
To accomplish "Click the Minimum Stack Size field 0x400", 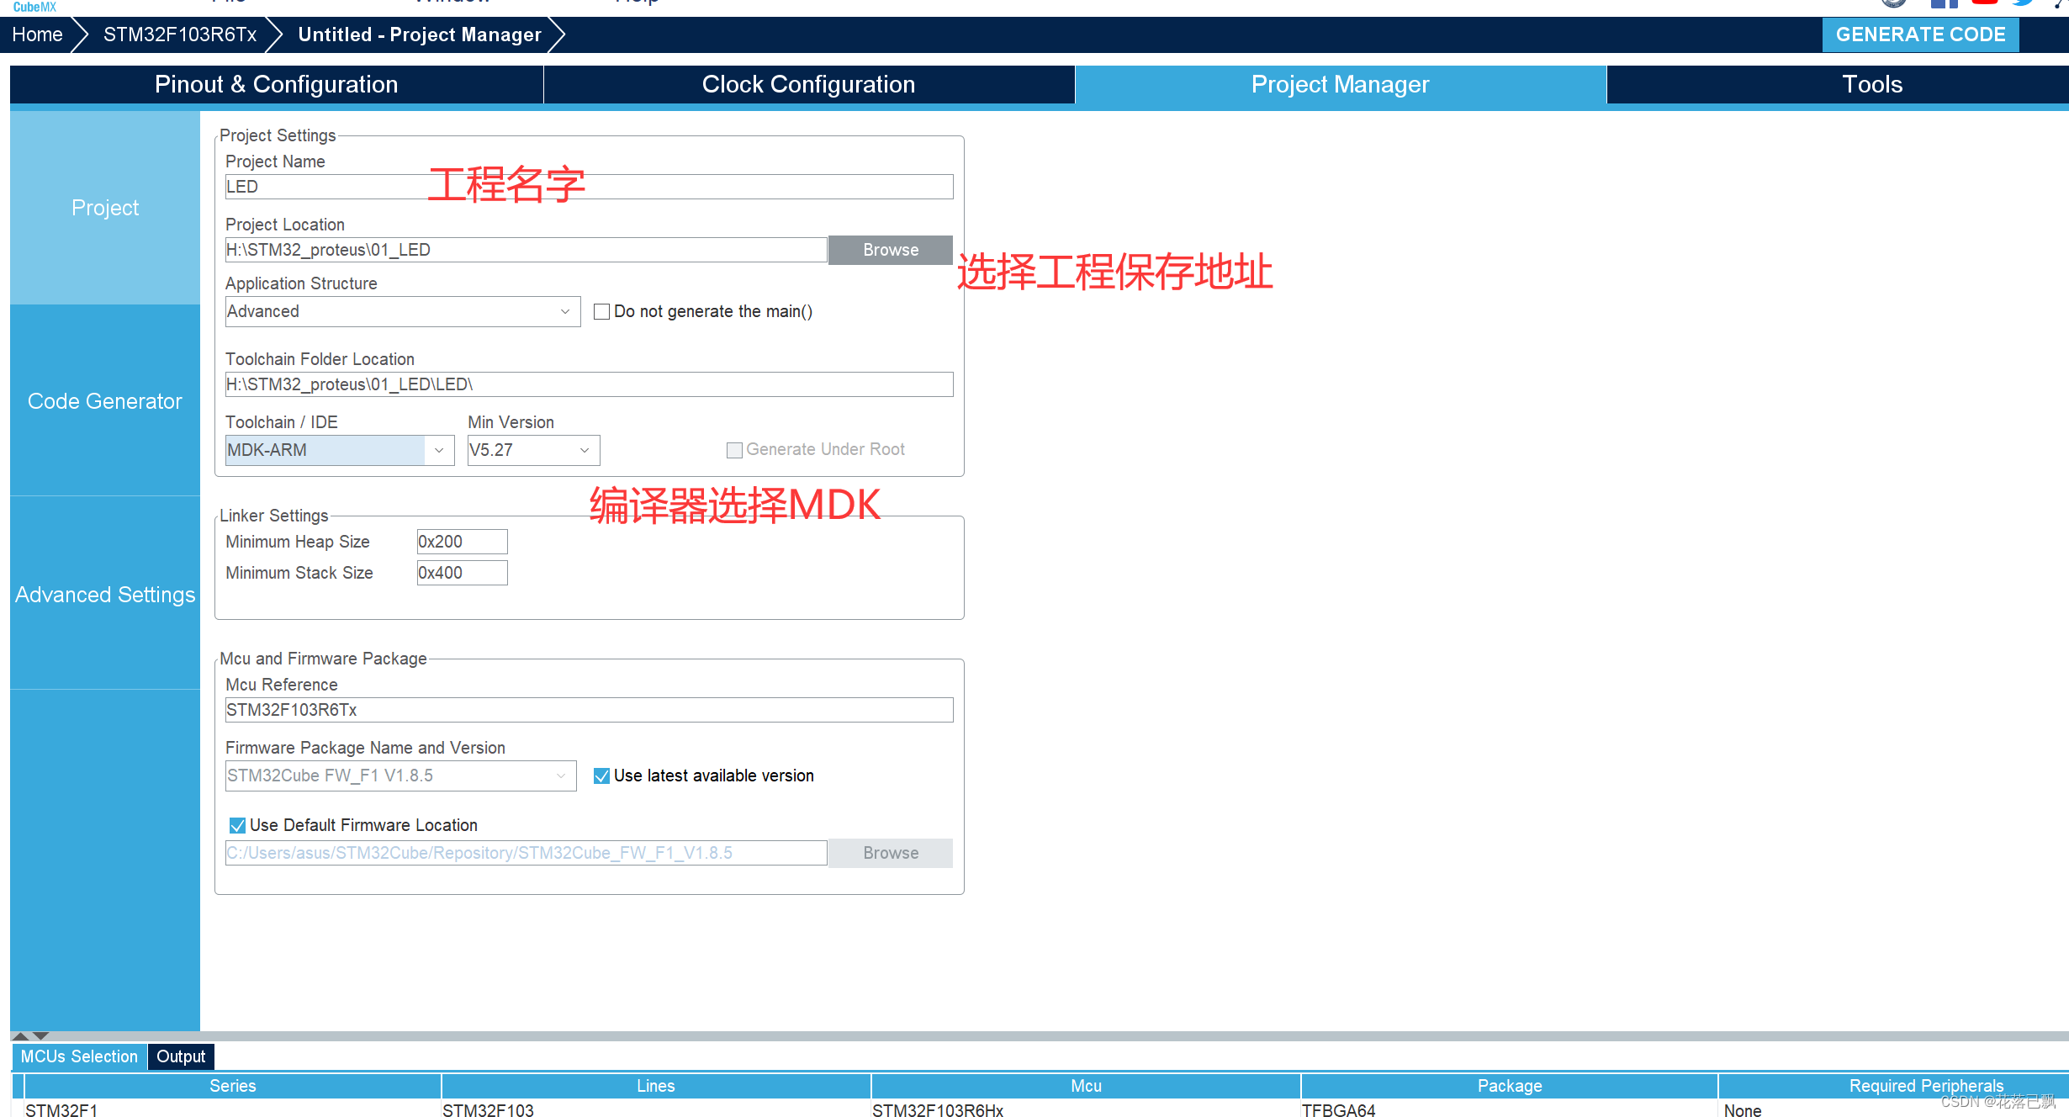I will [462, 573].
